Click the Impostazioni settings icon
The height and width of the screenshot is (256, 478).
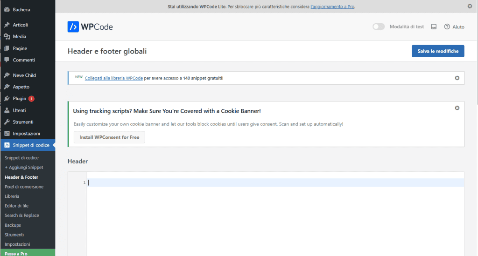coord(7,134)
